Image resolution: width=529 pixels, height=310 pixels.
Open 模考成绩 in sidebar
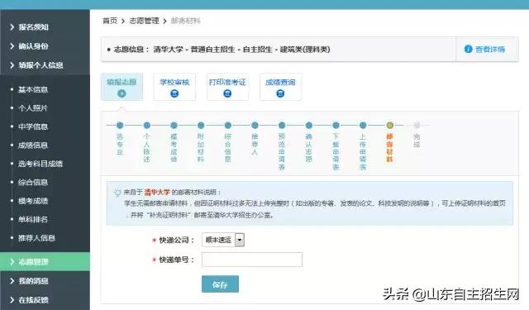pyautogui.click(x=33, y=201)
